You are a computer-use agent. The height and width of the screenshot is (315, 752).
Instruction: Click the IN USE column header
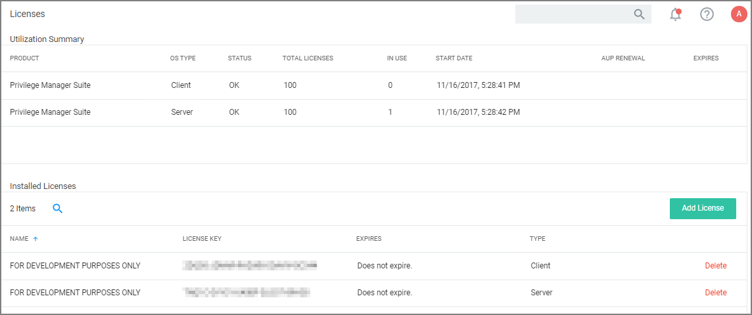point(397,58)
